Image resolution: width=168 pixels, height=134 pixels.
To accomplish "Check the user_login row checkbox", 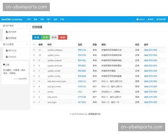I will 34,102.
